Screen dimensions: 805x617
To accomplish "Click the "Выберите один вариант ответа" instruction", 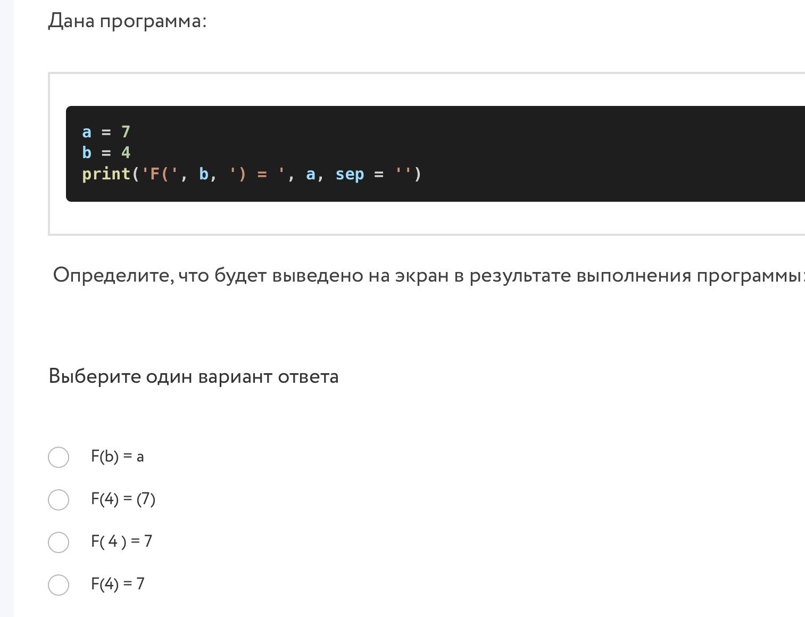I will (x=194, y=376).
